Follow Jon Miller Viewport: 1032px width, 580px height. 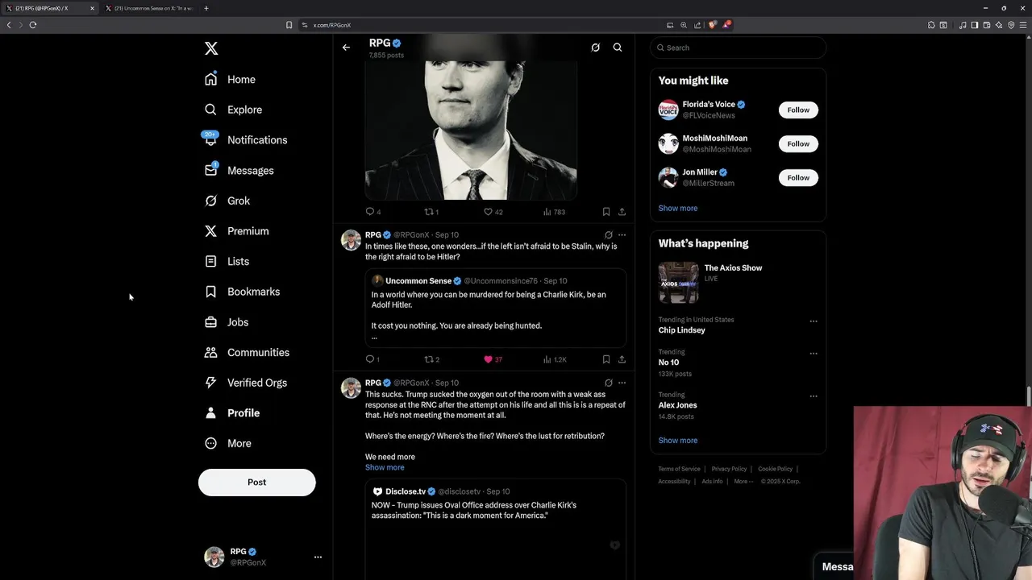(798, 177)
